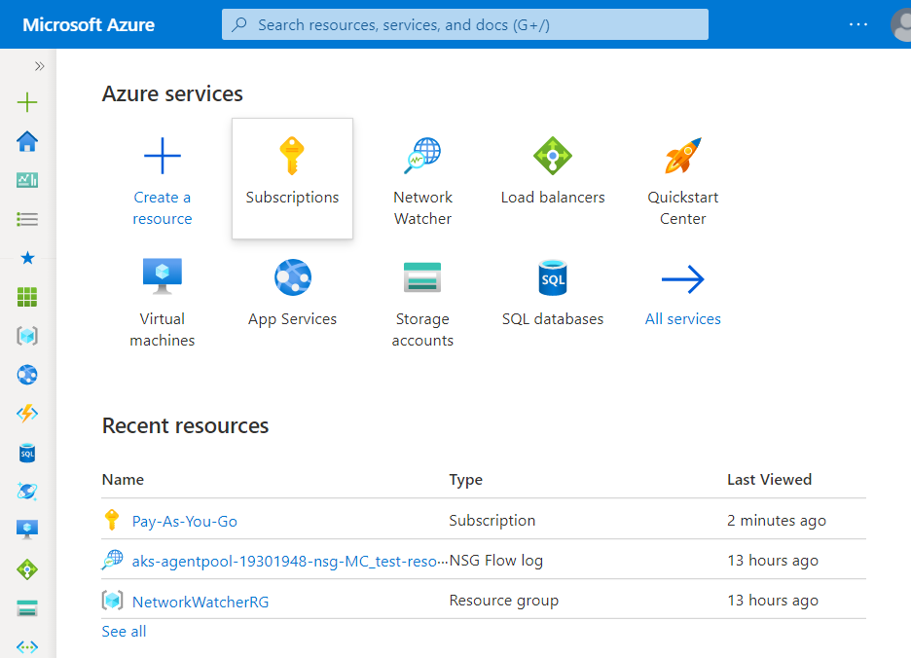Open Storage accounts service
The width and height of the screenshot is (911, 658).
(422, 303)
